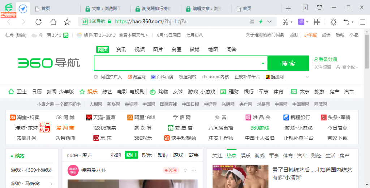370x188 pixels.
Task: Expand the search suggestion dropdown arrow
Action: 263,64
